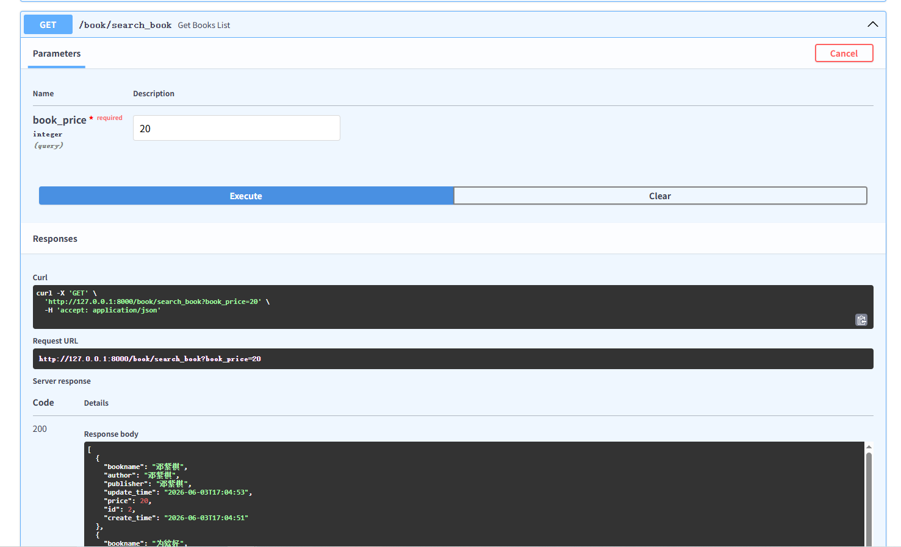Click the 'Details' column header
The height and width of the screenshot is (547, 901).
[x=96, y=403]
